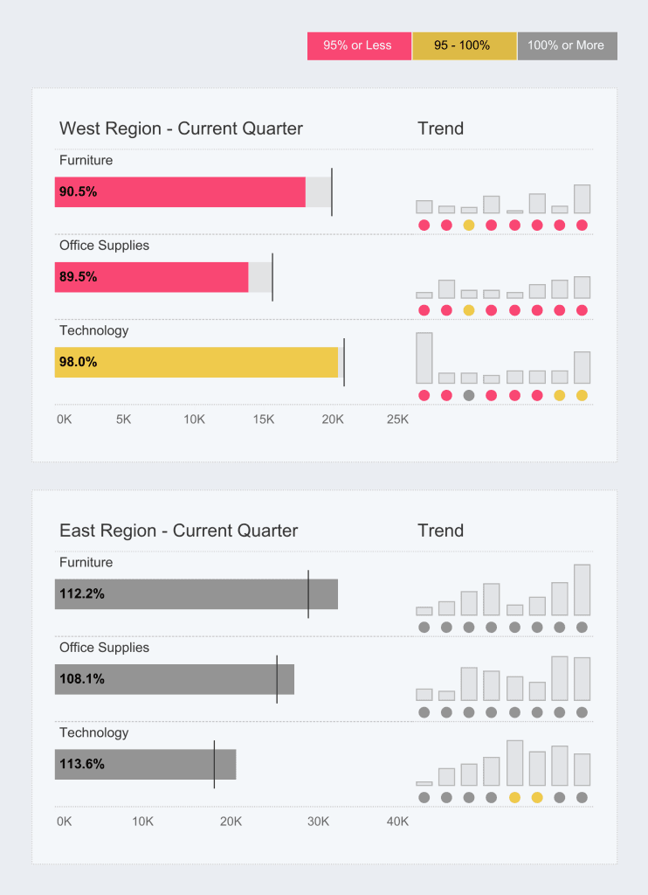Click the yellow dot in West Furniture trend
648x895 pixels.
(x=469, y=225)
